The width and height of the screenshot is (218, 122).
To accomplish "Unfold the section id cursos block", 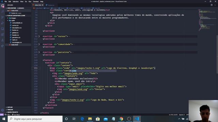I will tap(39, 36).
